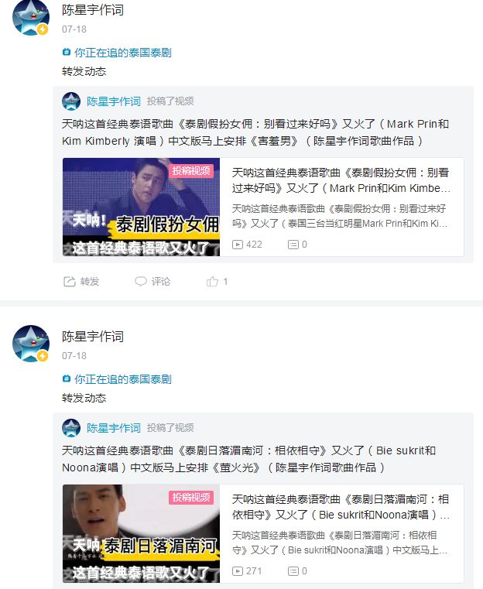Open 陈星宇作词 username in first reposted card
483x589 pixels.
pyautogui.click(x=114, y=101)
